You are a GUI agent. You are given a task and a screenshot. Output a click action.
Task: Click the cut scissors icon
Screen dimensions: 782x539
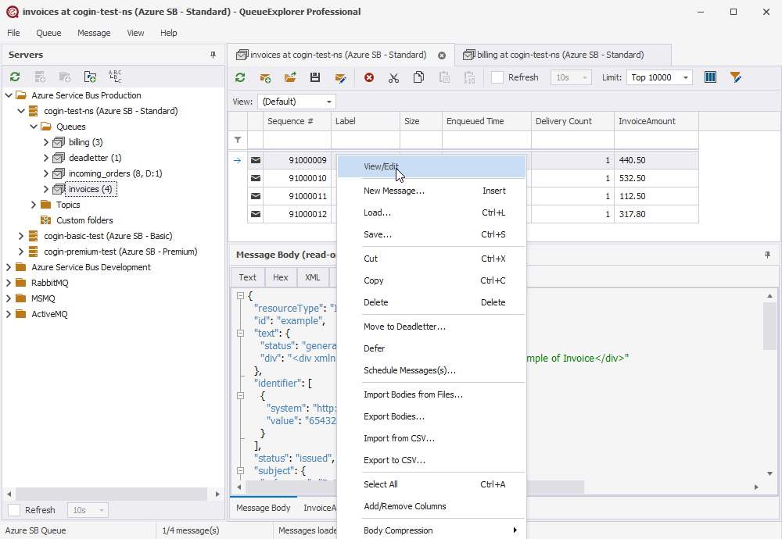394,77
